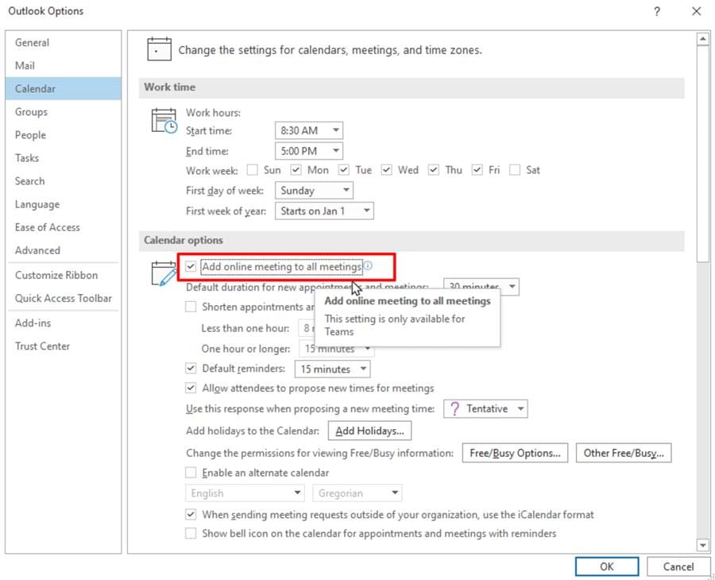Click the info icon next to Add online meeting
The width and height of the screenshot is (715, 580).
click(x=369, y=266)
